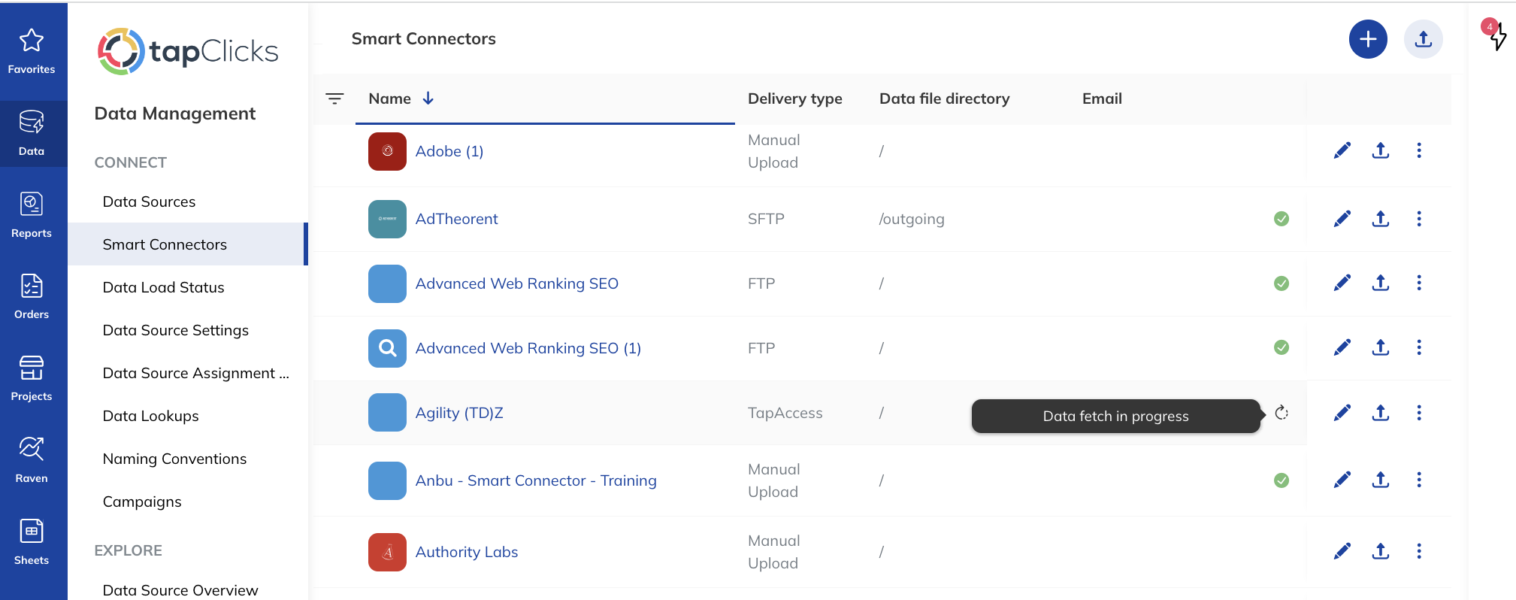Click the Data file directory column header
Screen dimensions: 1516x600
[945, 98]
